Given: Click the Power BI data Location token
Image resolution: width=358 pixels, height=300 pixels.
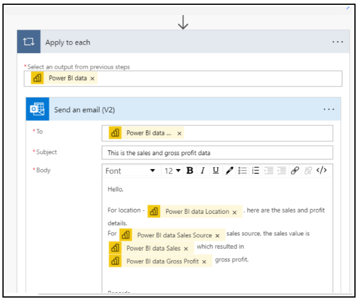Looking at the screenshot, I should click(195, 211).
